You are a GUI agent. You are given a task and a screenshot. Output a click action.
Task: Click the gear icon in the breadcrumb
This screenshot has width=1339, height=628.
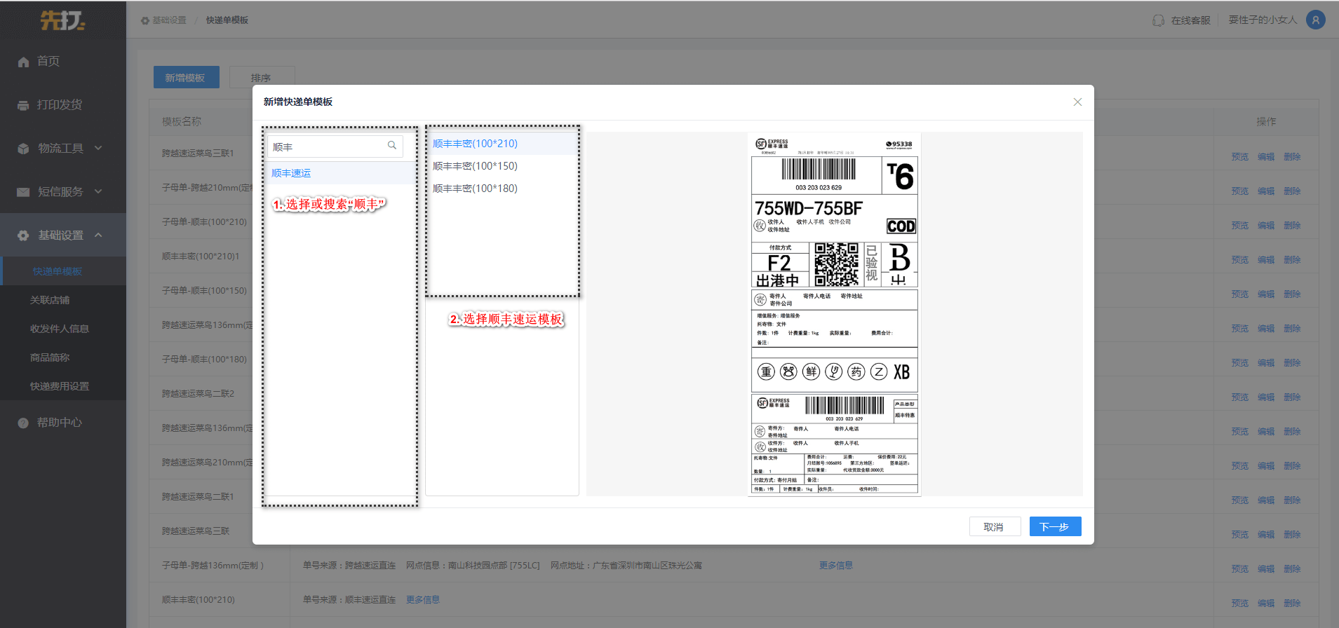point(145,20)
